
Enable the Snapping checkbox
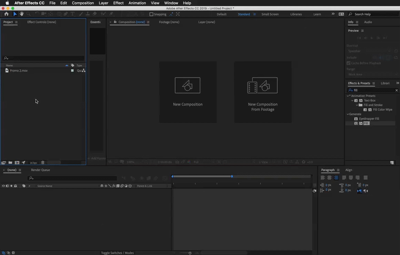point(152,14)
